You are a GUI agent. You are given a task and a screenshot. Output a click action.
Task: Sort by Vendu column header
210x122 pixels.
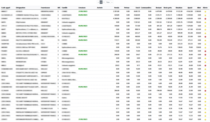(117, 8)
